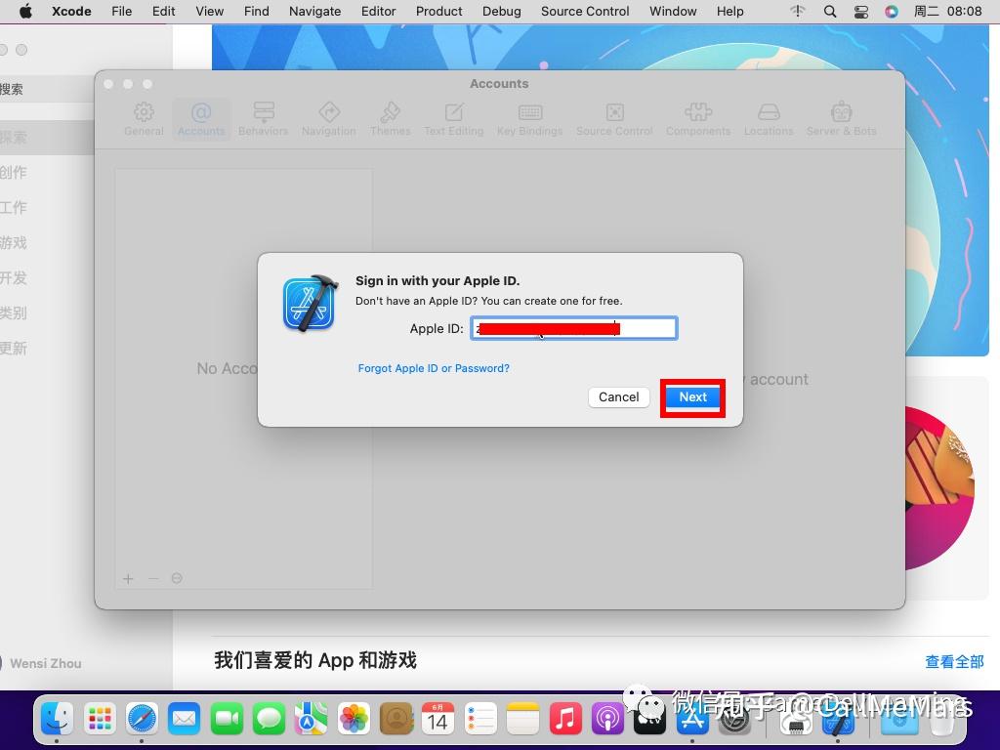Open the Behaviors preferences tab

click(x=263, y=119)
